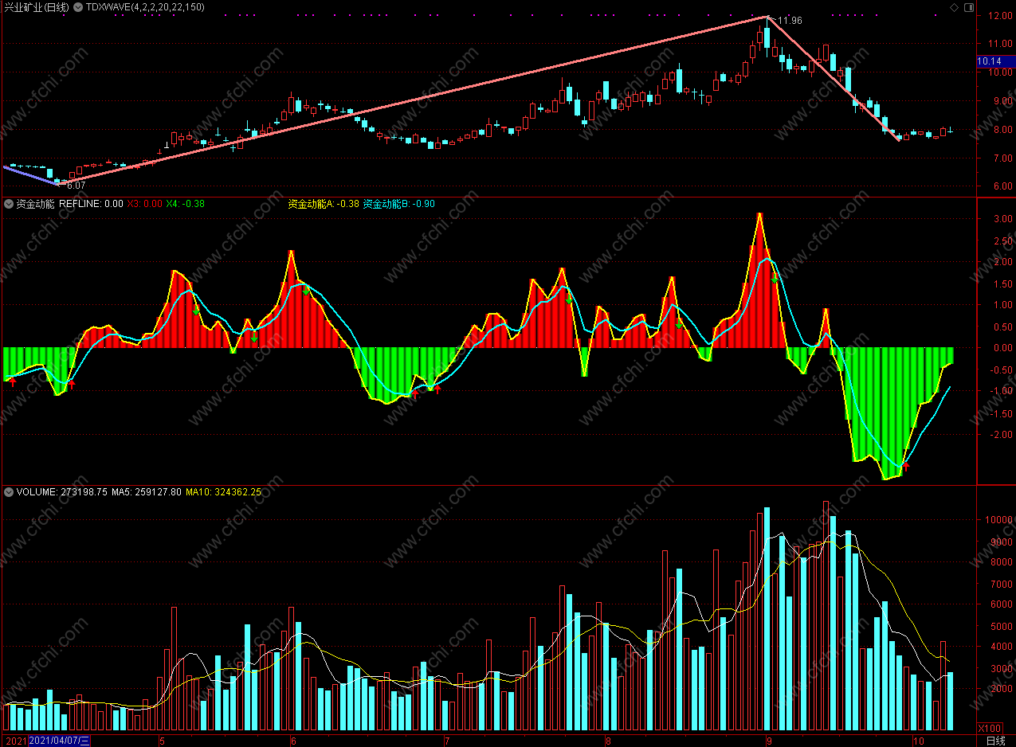This screenshot has width=1016, height=747.
Task: Open the indicator dropdown beside TDXWAVE
Action: point(77,7)
